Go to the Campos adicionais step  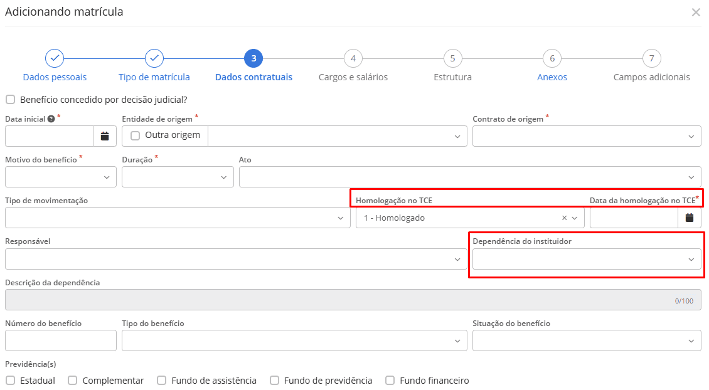(x=651, y=77)
